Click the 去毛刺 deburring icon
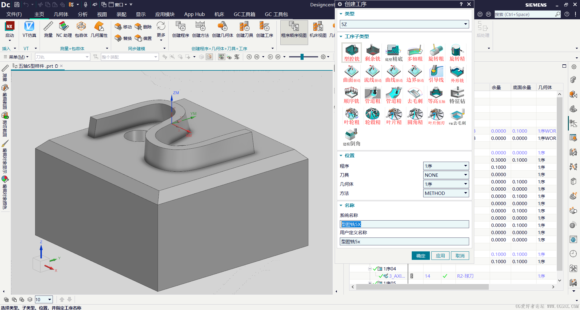This screenshot has height=310, width=580. coord(415,95)
